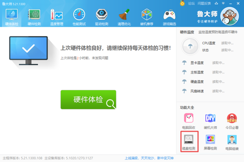This screenshot has width=244, height=162.
Task: Switch to 温度管理 temperature management
Action: click(x=57, y=17)
